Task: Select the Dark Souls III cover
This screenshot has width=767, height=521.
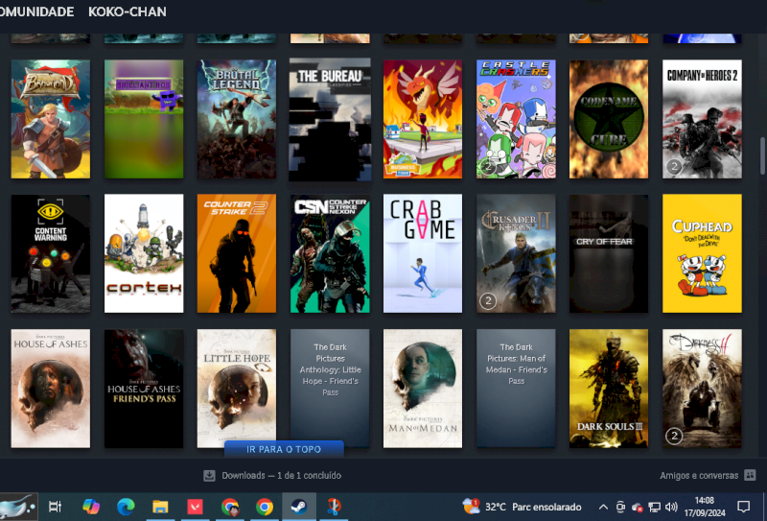Action: [x=608, y=388]
